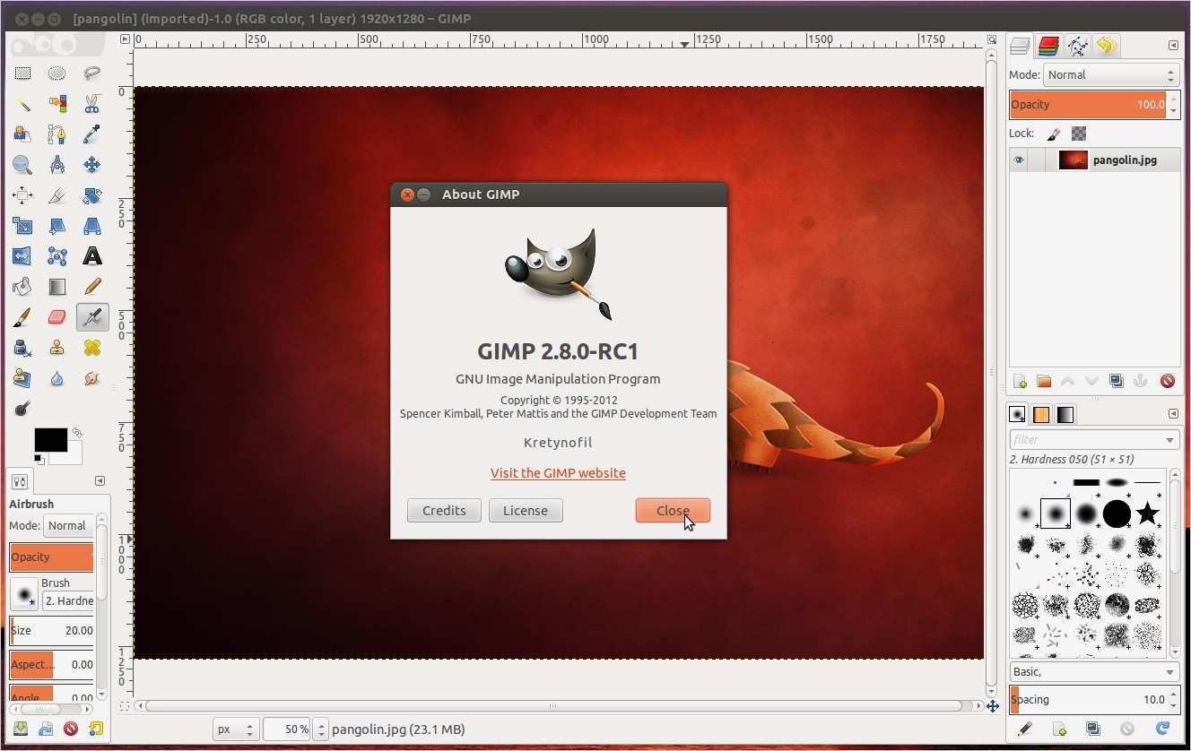The width and height of the screenshot is (1191, 751).
Task: Select the Paintbrush tool
Action: (22, 316)
